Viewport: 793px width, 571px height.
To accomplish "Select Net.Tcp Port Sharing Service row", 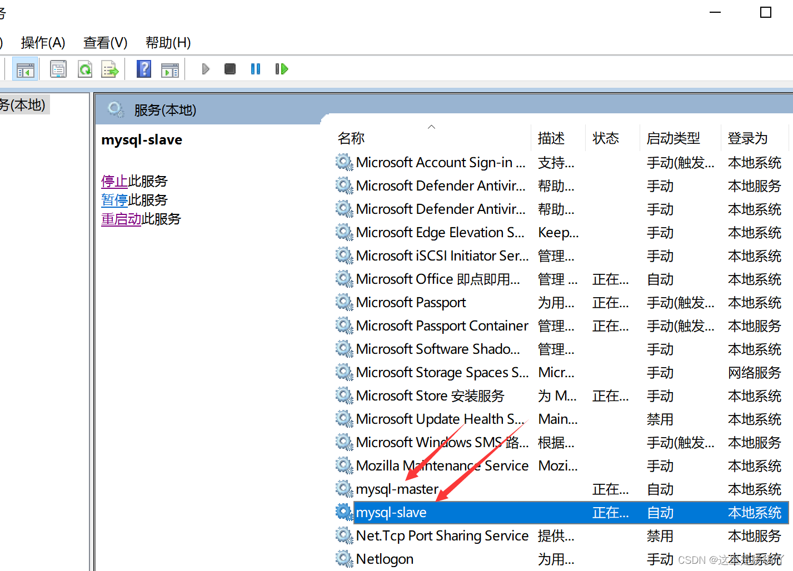I will (x=561, y=535).
